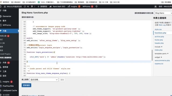
Task: Open the 電商資訊 bookmark folder
Action: [x=80, y=2]
